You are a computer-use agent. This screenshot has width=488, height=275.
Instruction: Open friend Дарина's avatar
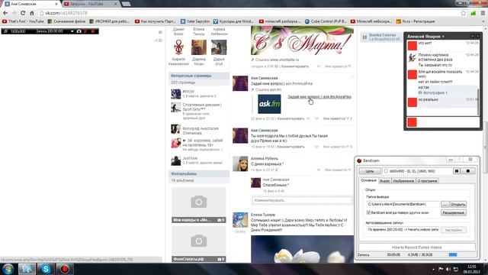(x=199, y=47)
